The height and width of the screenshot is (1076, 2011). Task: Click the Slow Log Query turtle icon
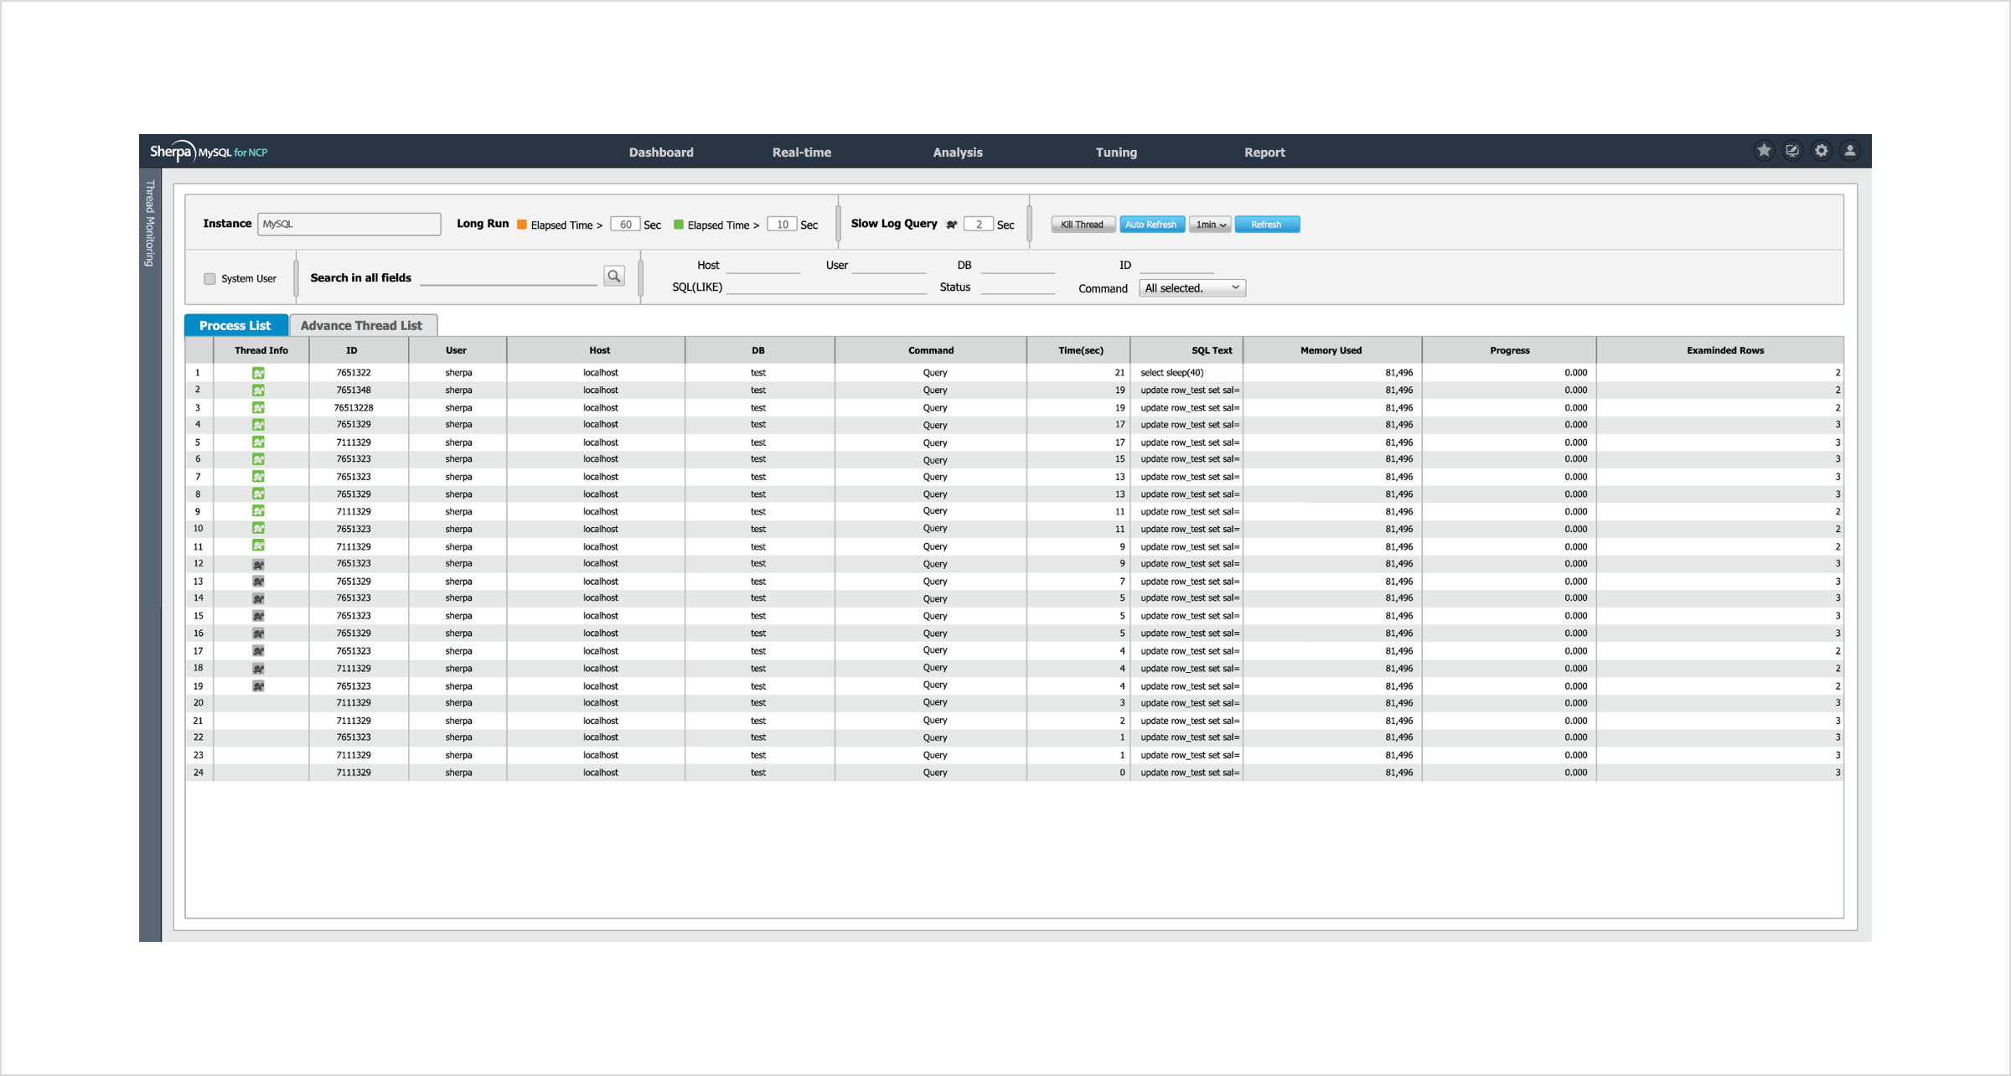[x=952, y=225]
